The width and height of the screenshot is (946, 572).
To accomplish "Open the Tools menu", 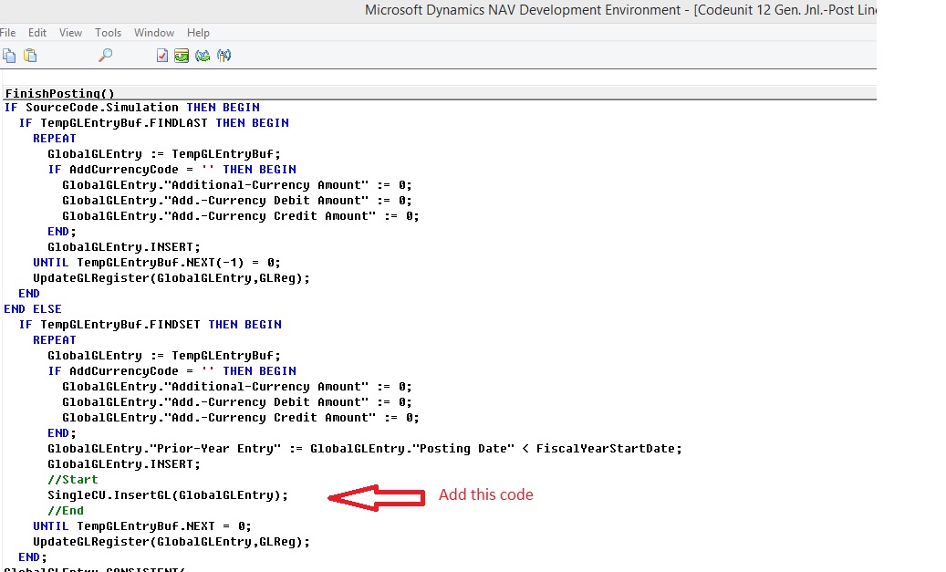I will click(108, 32).
